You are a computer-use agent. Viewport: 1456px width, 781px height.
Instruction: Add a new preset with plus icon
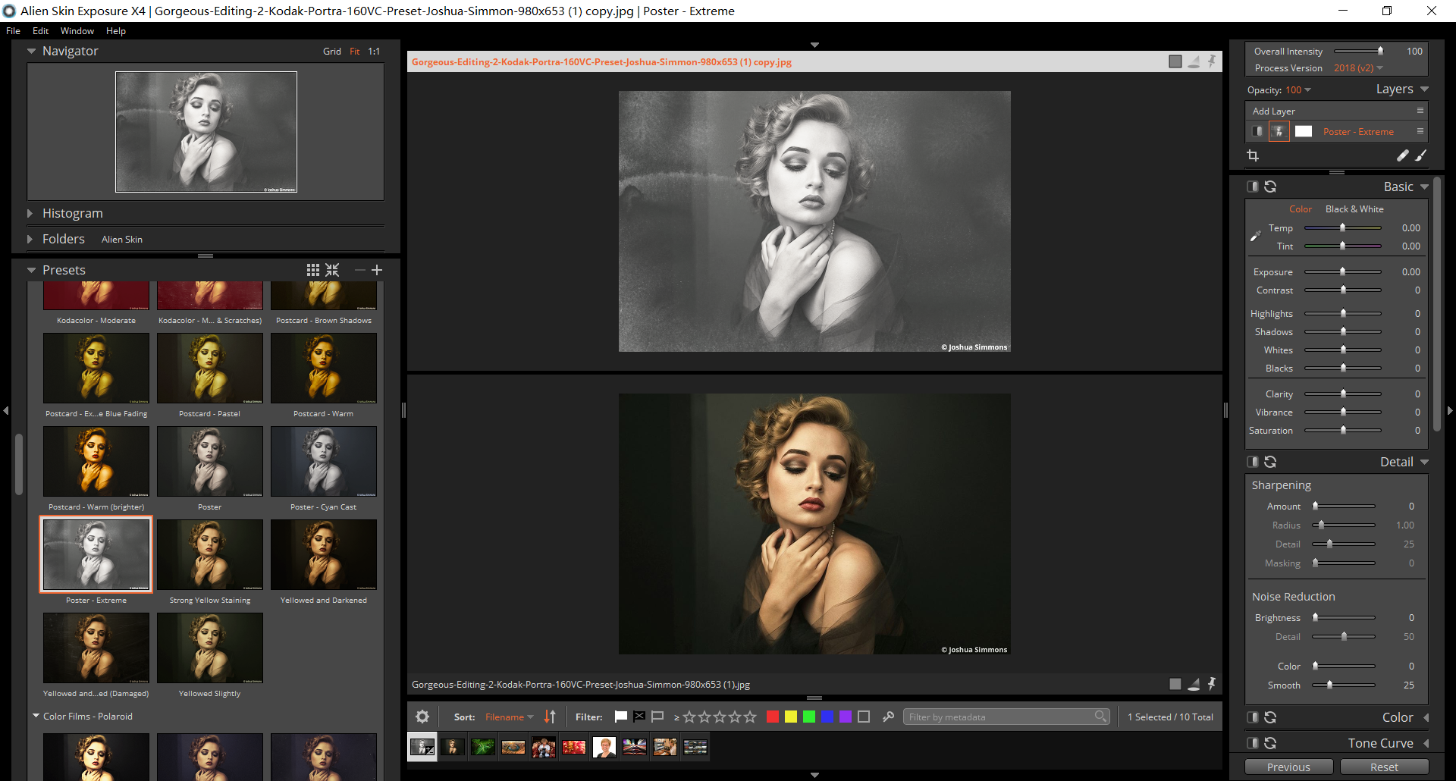point(377,270)
